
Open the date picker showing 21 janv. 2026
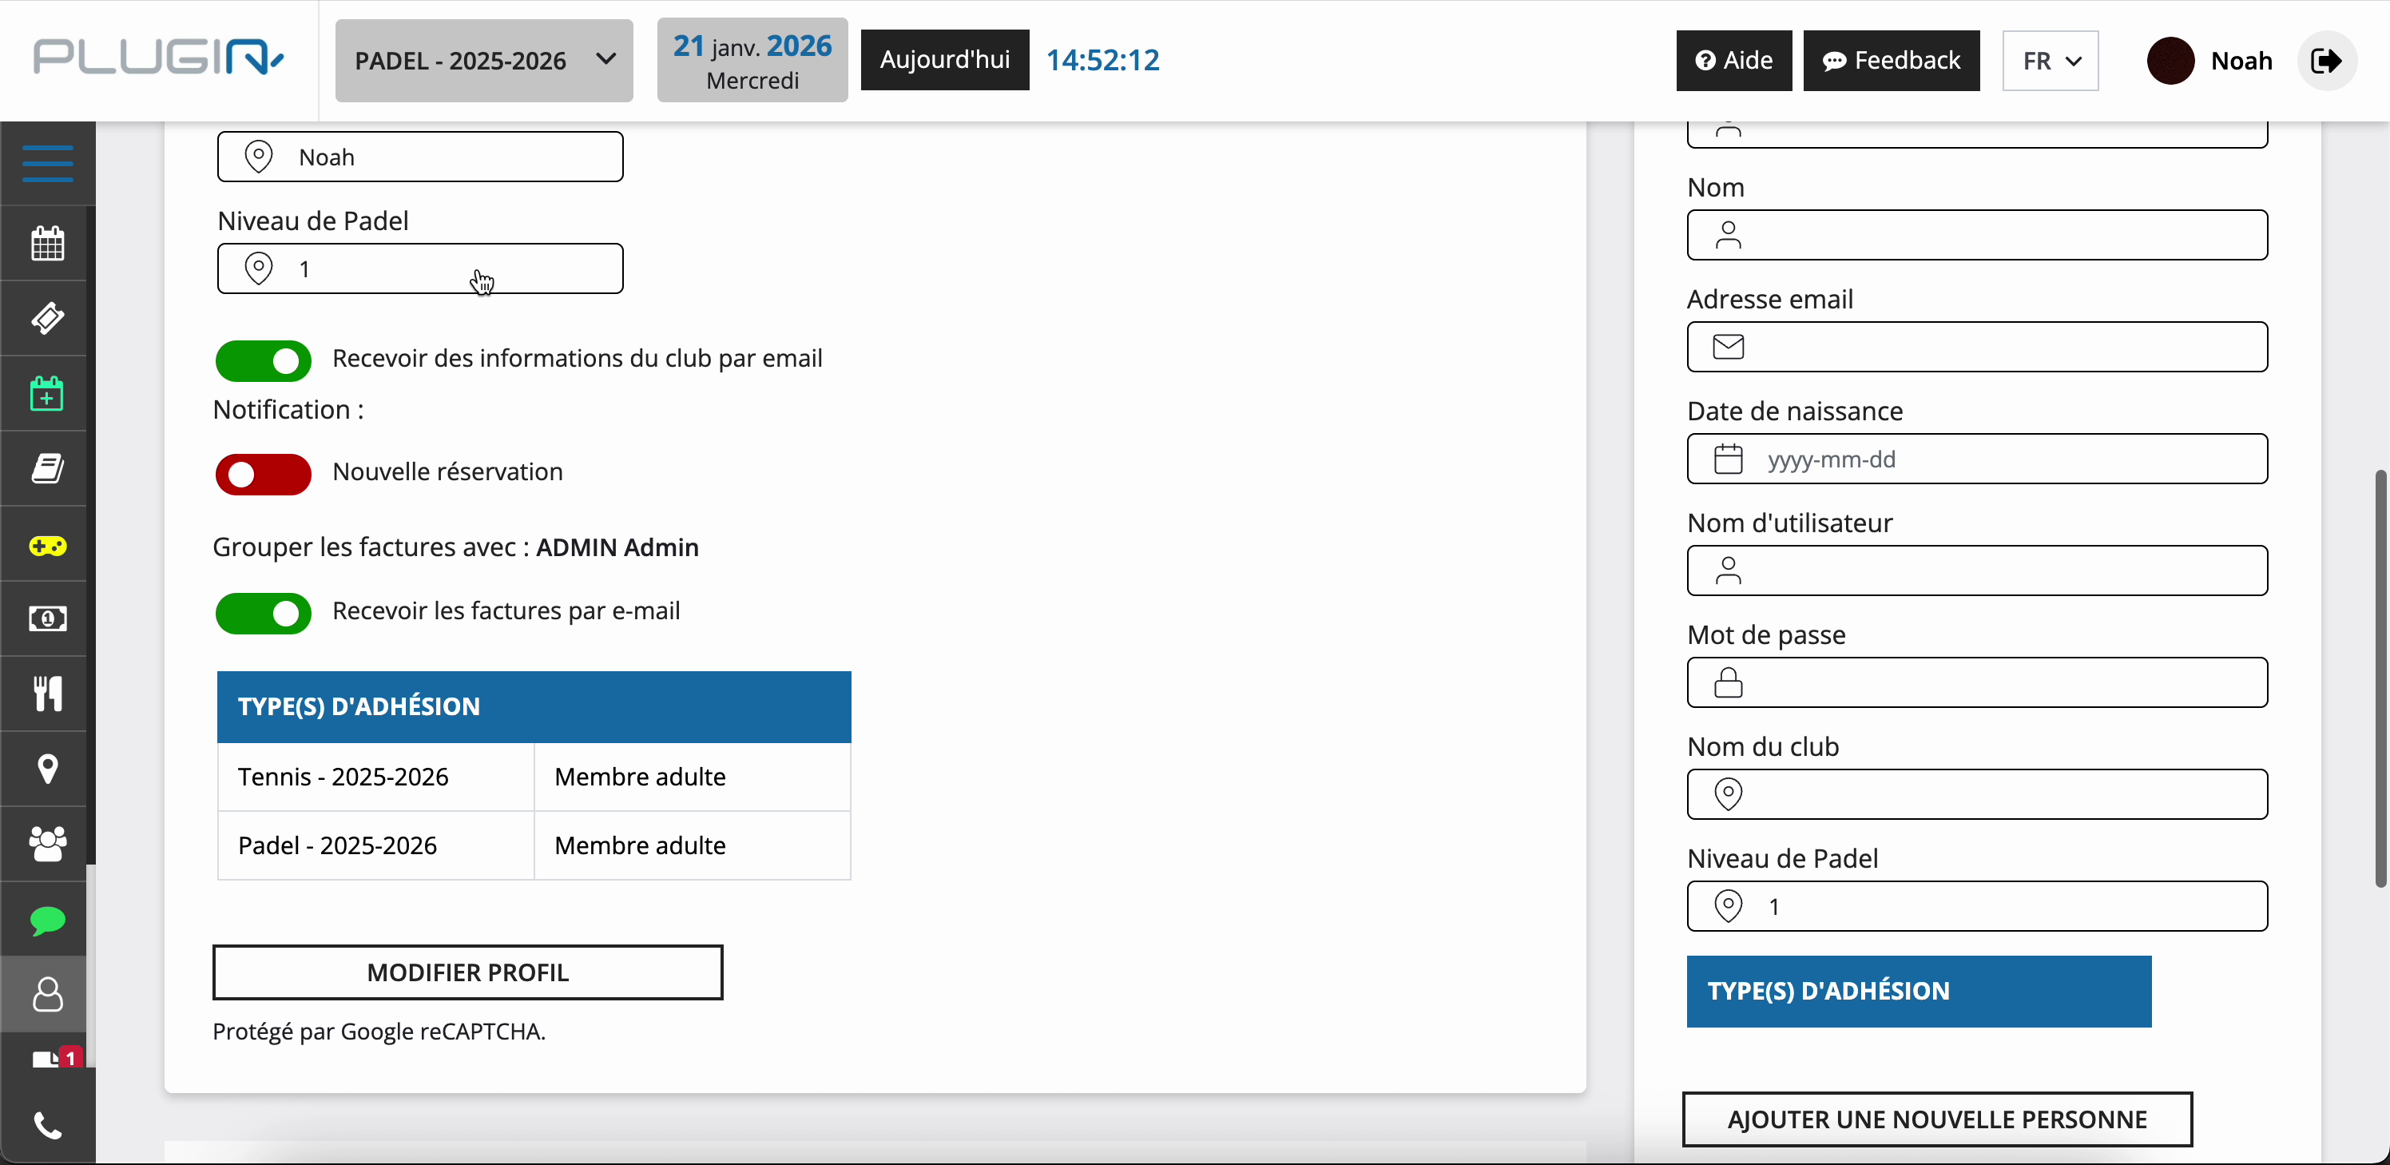coord(752,62)
